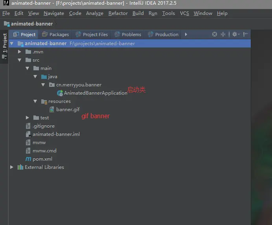The width and height of the screenshot is (272, 225).
Task: Open the Run menu
Action: click(x=153, y=13)
